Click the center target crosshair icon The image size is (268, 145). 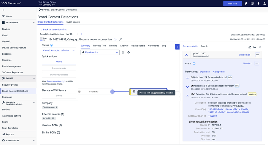click(129, 52)
